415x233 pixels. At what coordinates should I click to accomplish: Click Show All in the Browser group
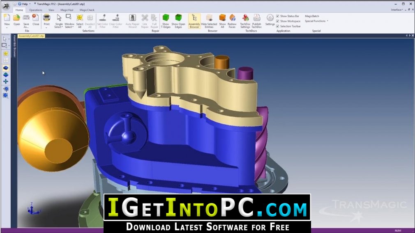pos(222,21)
